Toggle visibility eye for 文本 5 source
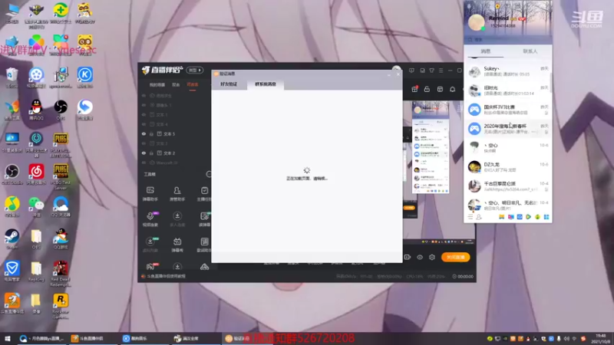The width and height of the screenshot is (614, 345). [144, 133]
